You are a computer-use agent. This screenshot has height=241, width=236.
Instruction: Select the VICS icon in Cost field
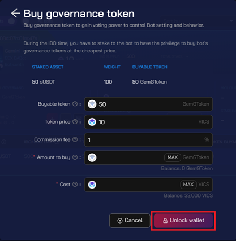[92, 185]
